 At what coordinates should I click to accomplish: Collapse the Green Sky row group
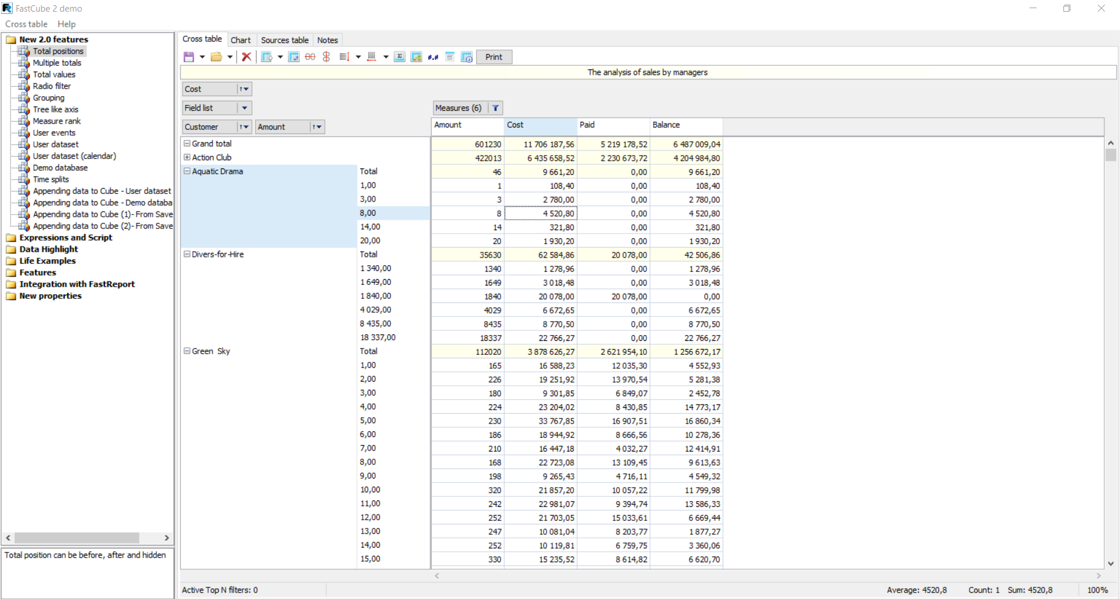(x=187, y=351)
